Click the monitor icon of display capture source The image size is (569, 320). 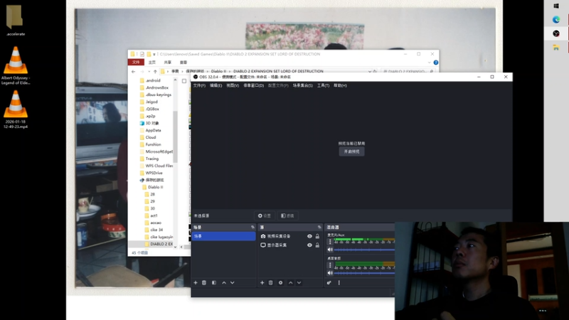coord(263,245)
